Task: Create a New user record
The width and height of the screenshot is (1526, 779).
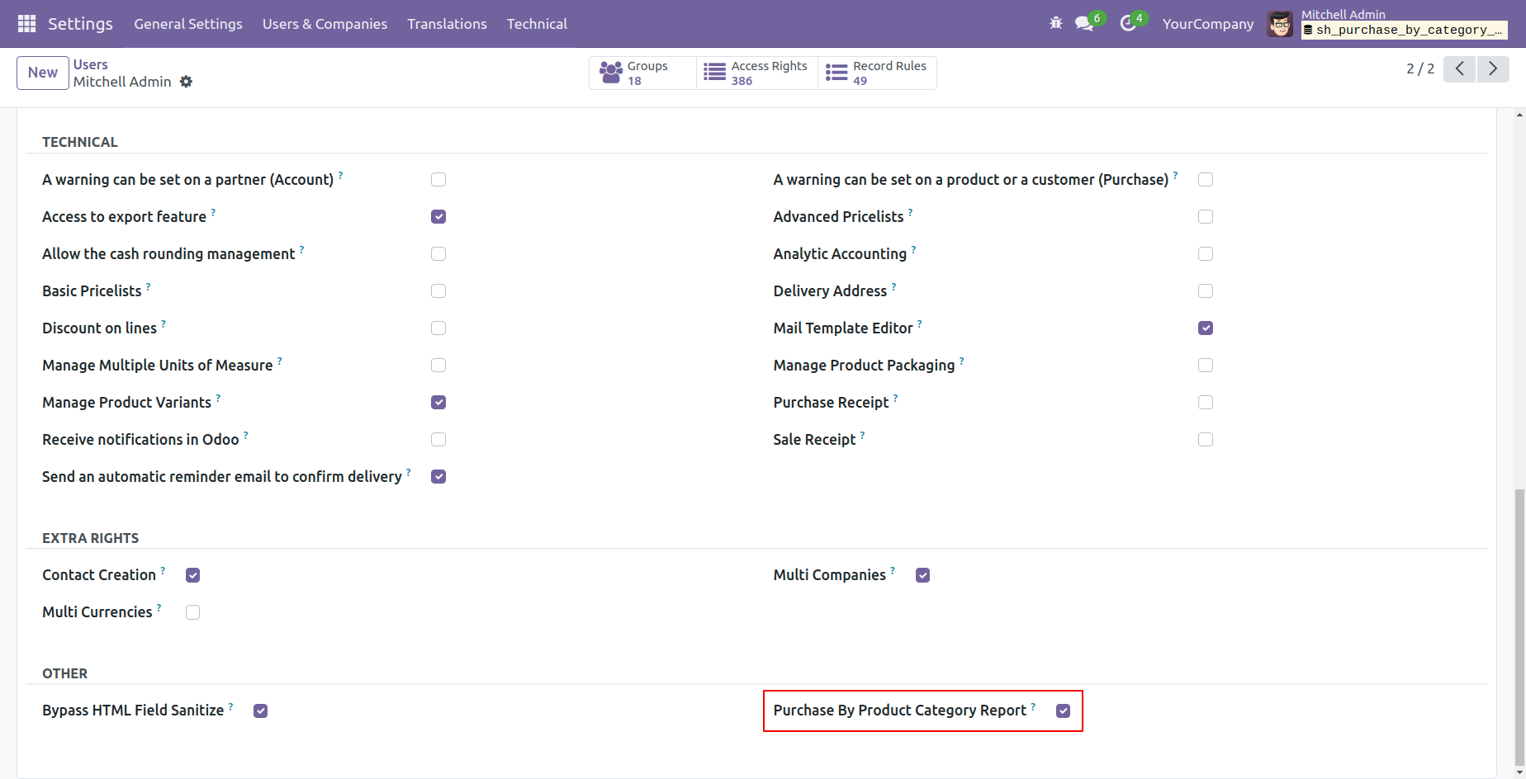Action: pos(43,73)
